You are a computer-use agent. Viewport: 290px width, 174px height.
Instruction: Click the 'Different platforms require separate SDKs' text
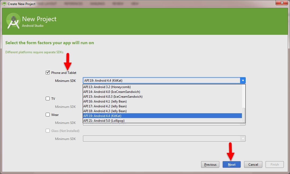click(x=34, y=52)
